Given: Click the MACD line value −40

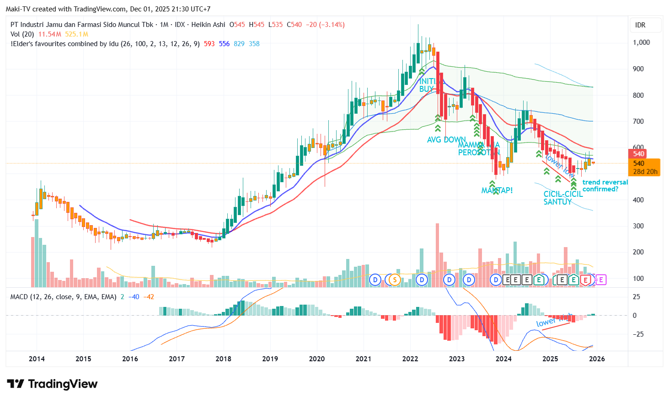Looking at the screenshot, I should pyautogui.click(x=134, y=297).
